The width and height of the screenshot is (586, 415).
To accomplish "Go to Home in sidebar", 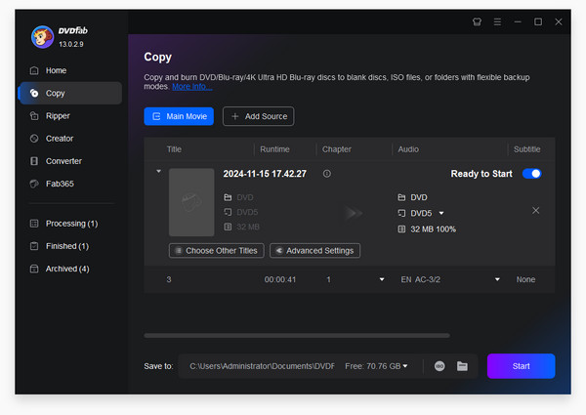I will click(x=70, y=70).
